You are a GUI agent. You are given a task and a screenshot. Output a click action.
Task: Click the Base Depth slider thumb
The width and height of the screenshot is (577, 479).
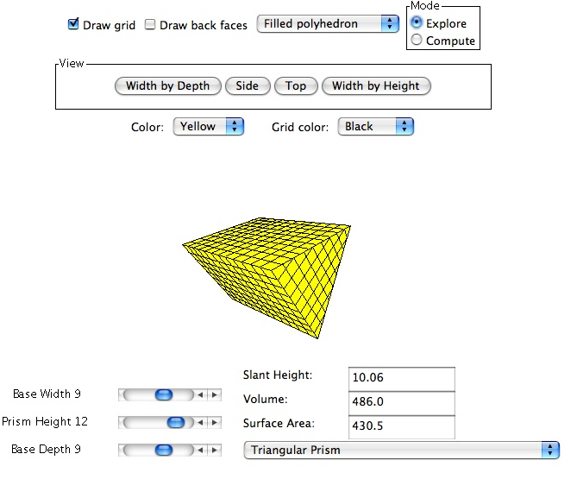coord(163,450)
